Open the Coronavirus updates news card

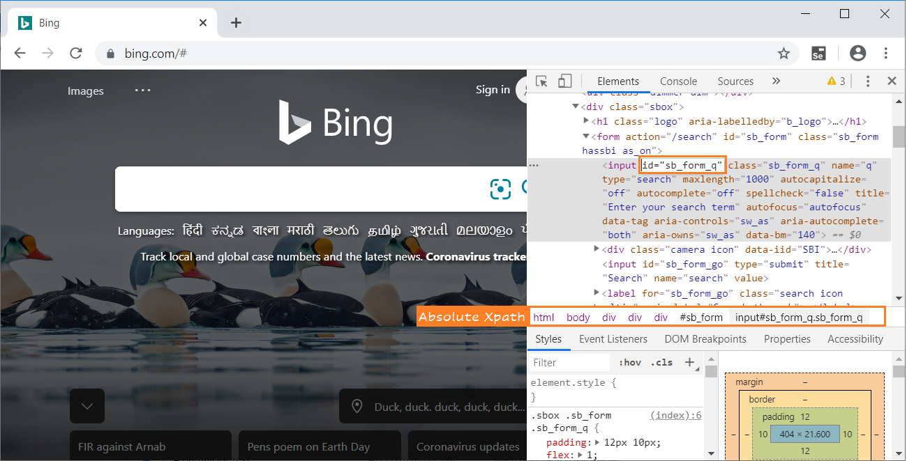[x=468, y=446]
